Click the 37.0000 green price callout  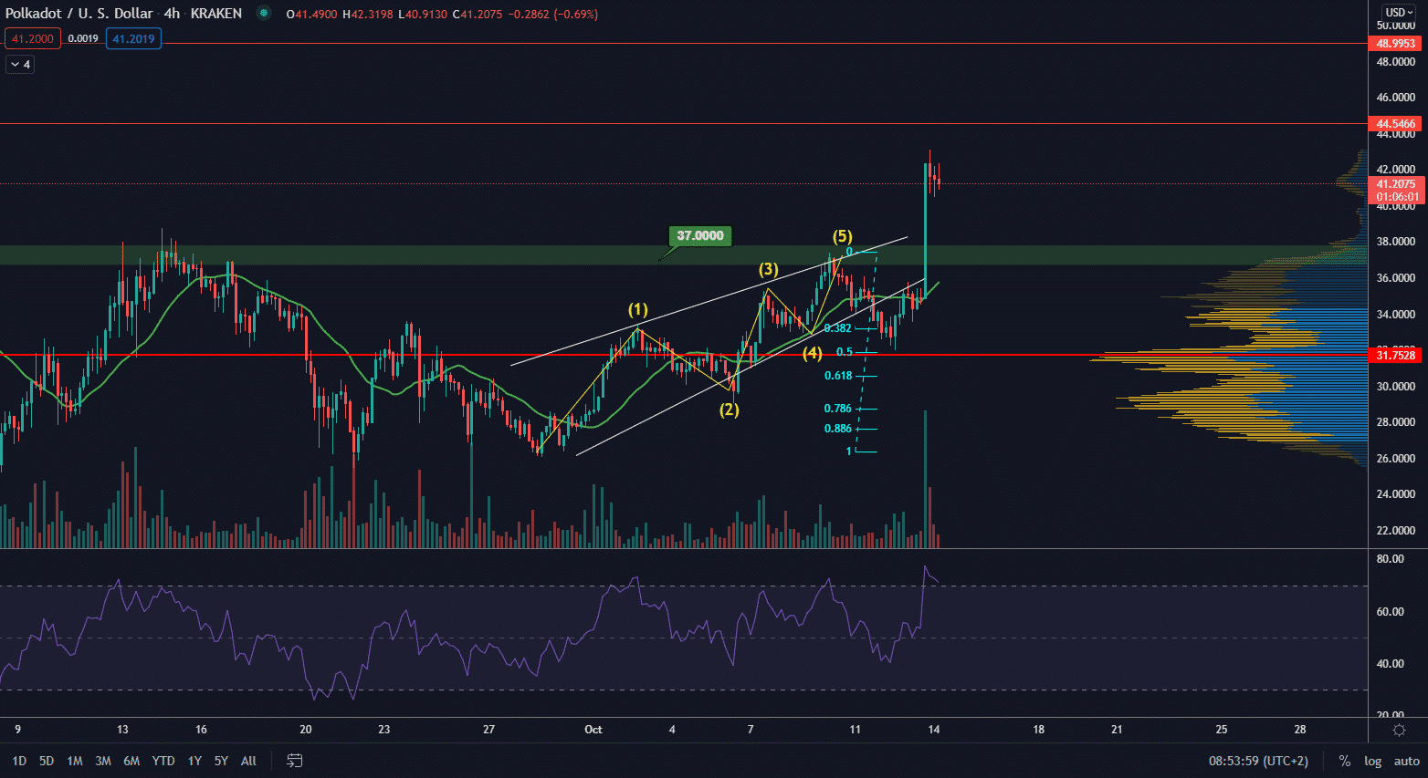(700, 236)
